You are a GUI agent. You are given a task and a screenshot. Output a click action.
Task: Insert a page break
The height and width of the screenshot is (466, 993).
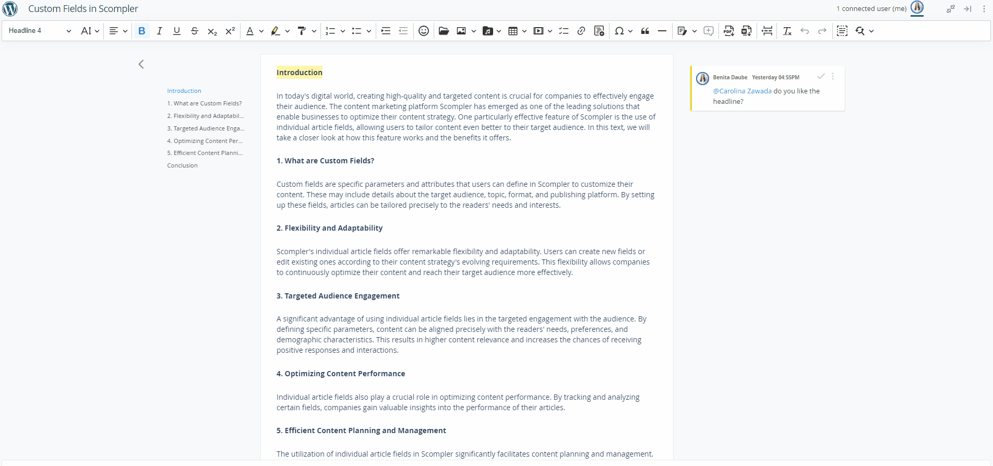point(767,31)
